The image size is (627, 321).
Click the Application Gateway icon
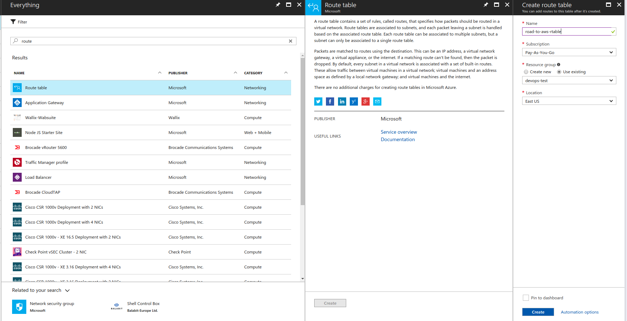coord(17,102)
